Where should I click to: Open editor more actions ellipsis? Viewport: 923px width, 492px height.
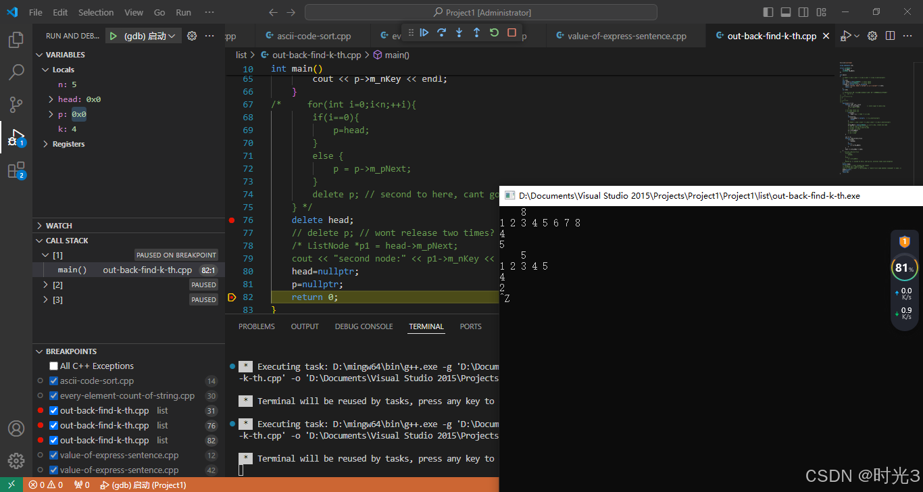[909, 36]
